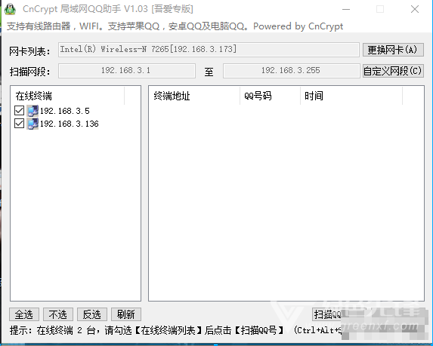Image resolution: width=433 pixels, height=346 pixels.
Task: Click the 不选 button
Action: (58, 314)
